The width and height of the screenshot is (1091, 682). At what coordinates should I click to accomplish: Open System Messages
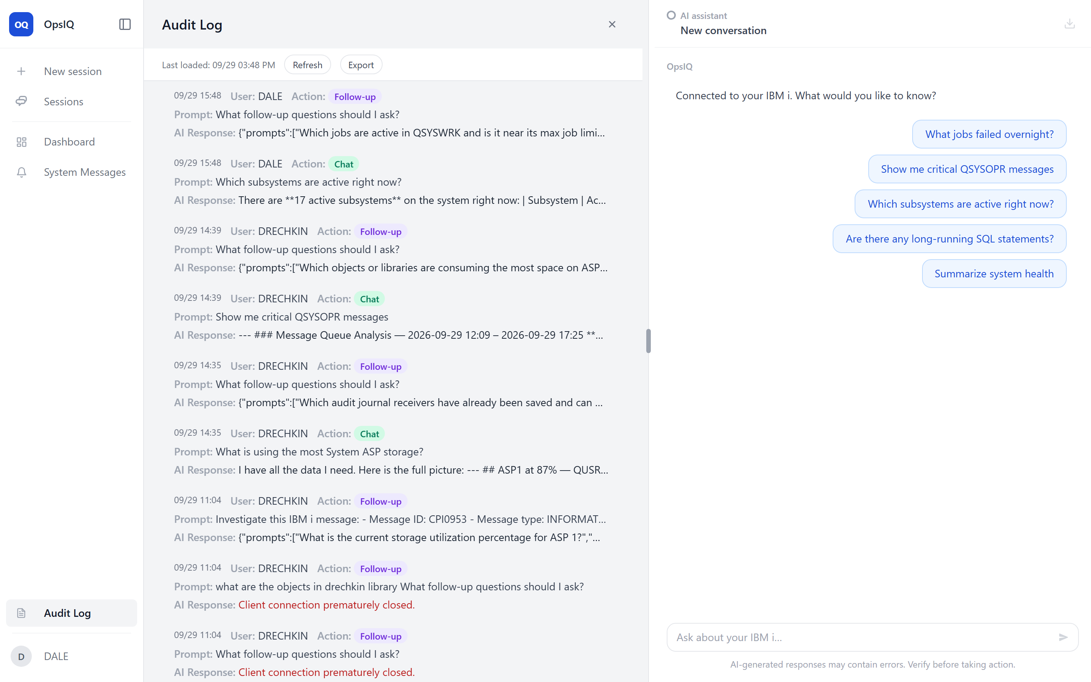[72, 172]
